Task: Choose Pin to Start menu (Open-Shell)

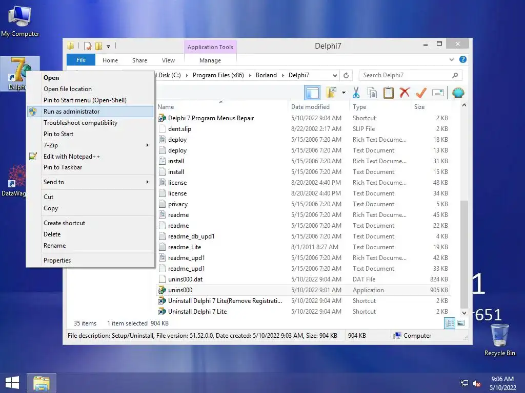Action: coord(90,100)
